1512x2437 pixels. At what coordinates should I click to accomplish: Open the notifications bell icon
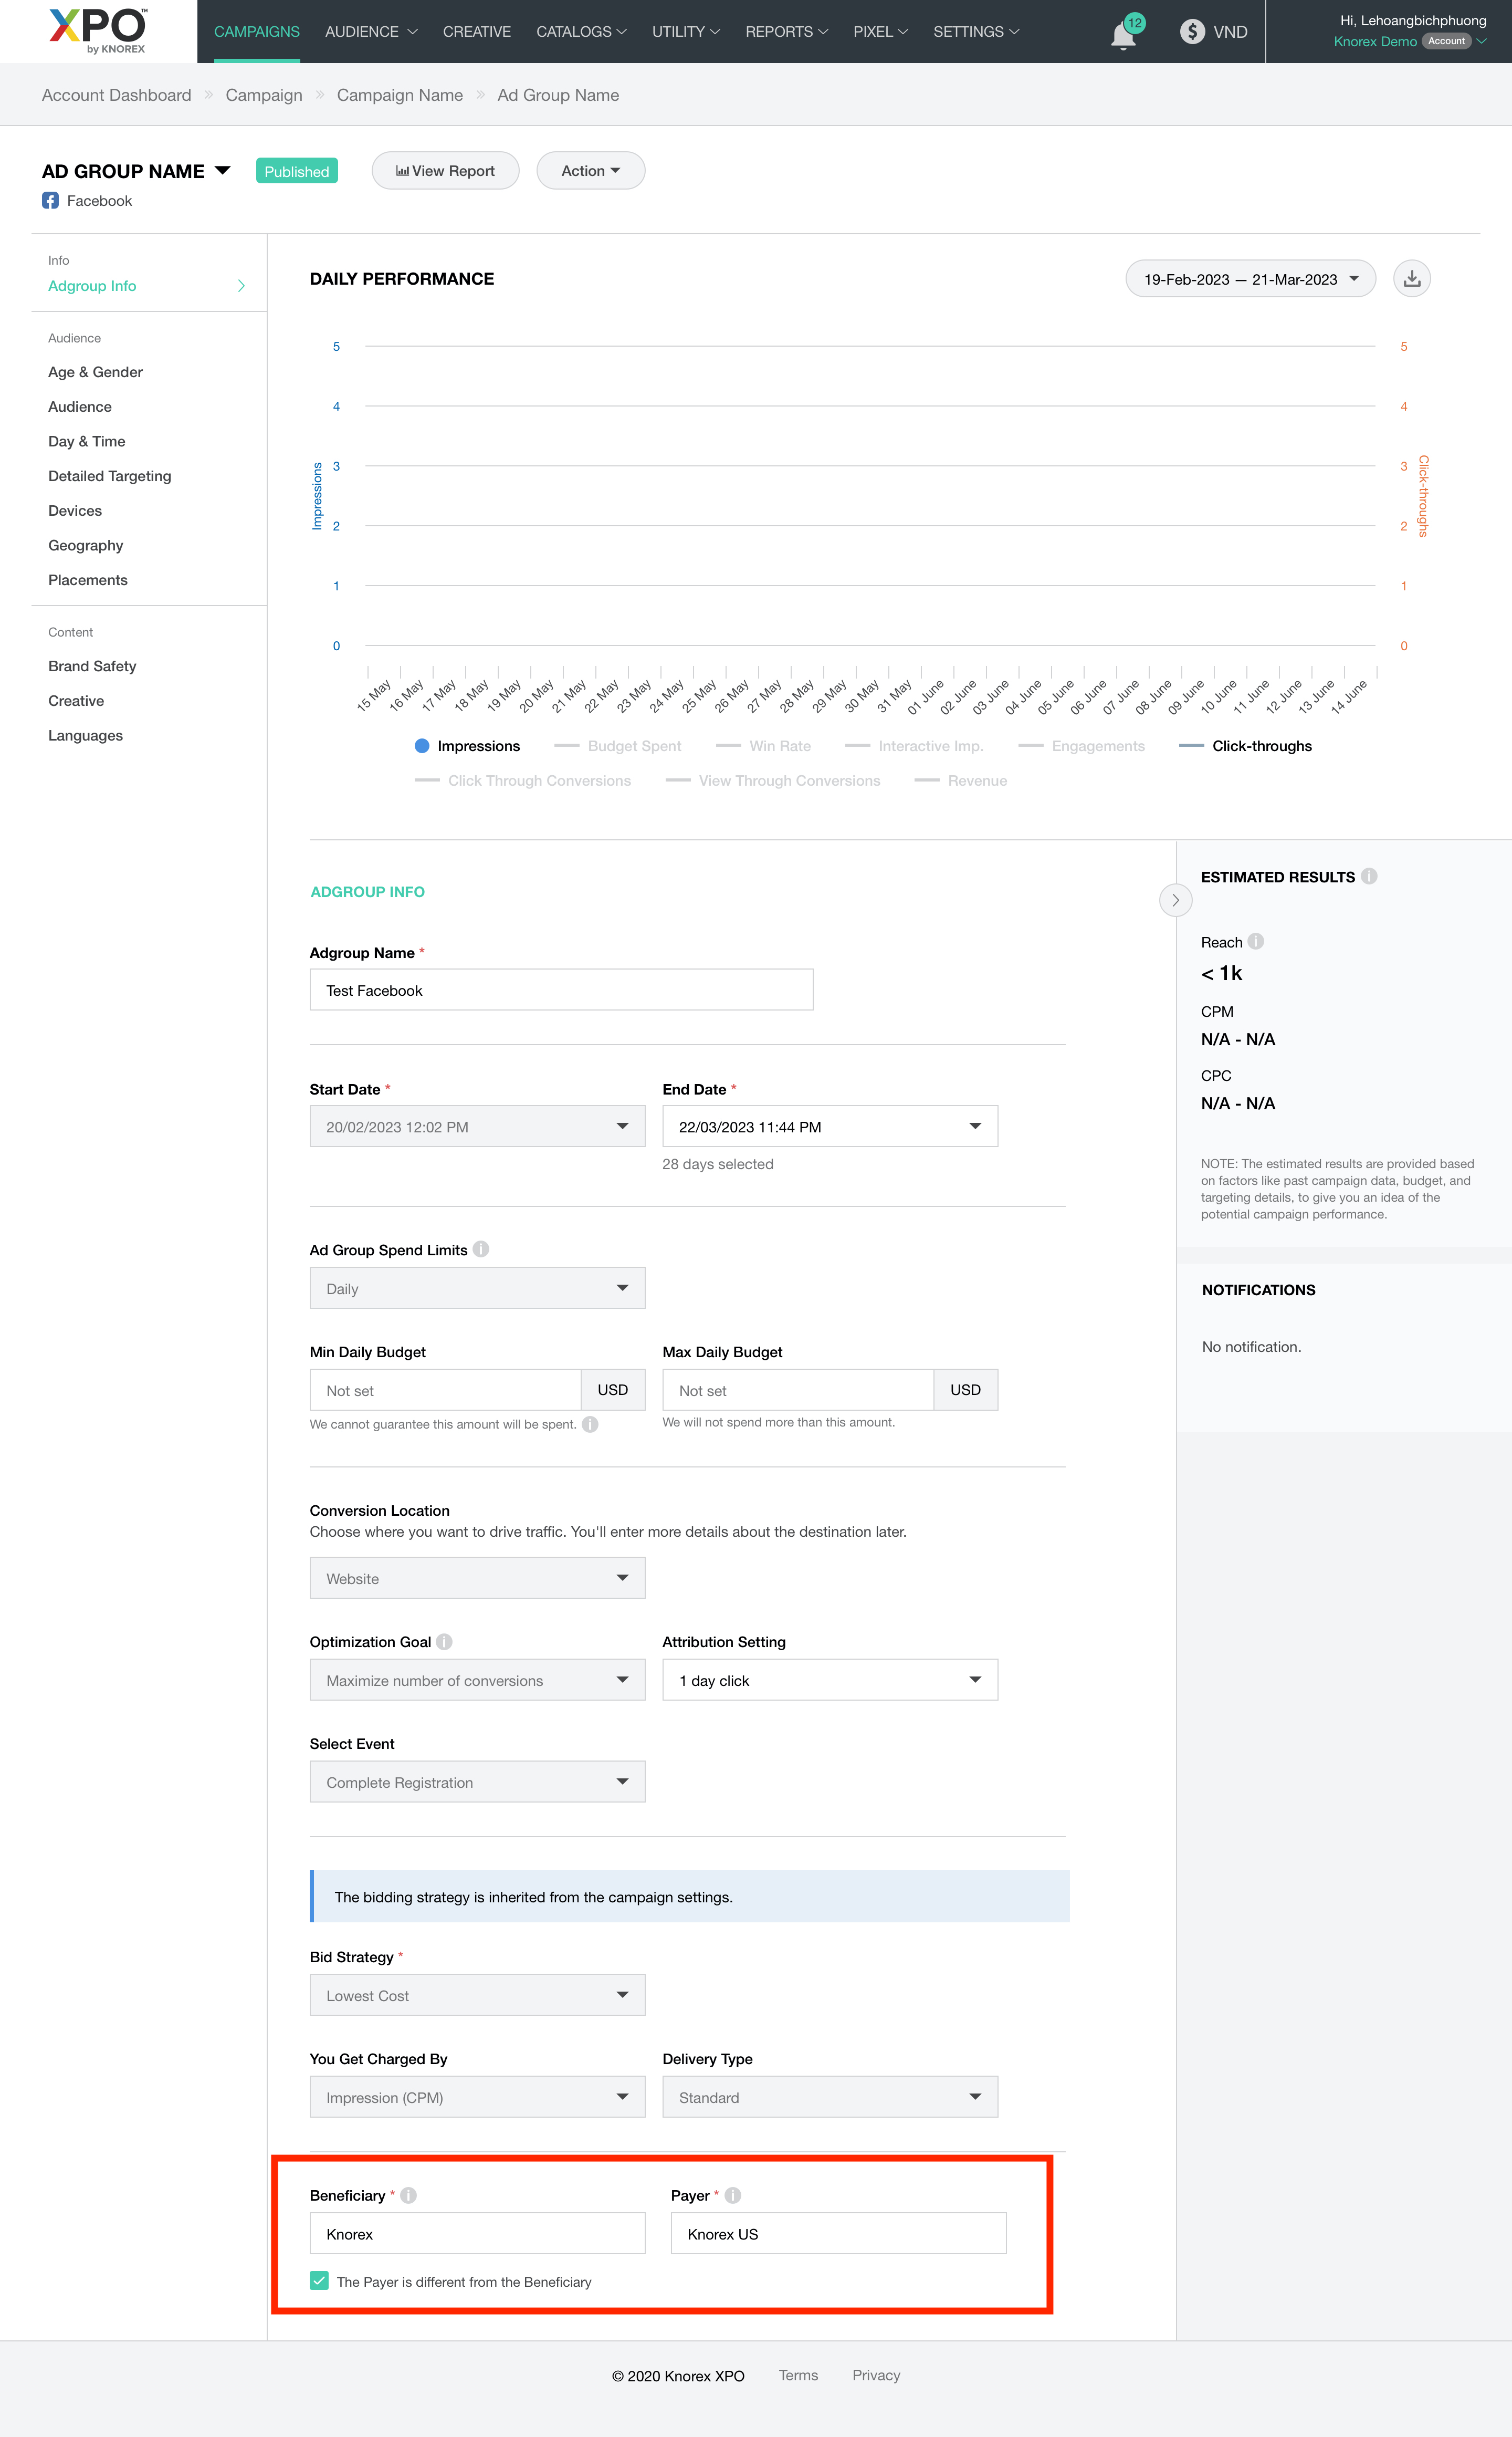point(1123,36)
